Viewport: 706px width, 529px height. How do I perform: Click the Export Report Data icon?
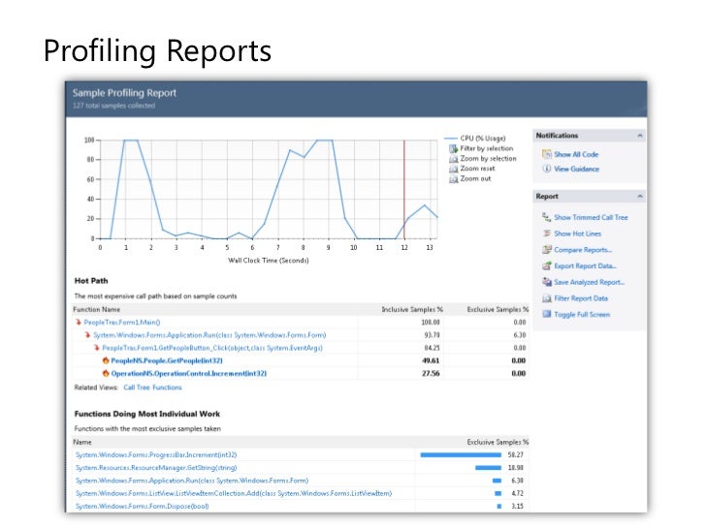point(546,265)
